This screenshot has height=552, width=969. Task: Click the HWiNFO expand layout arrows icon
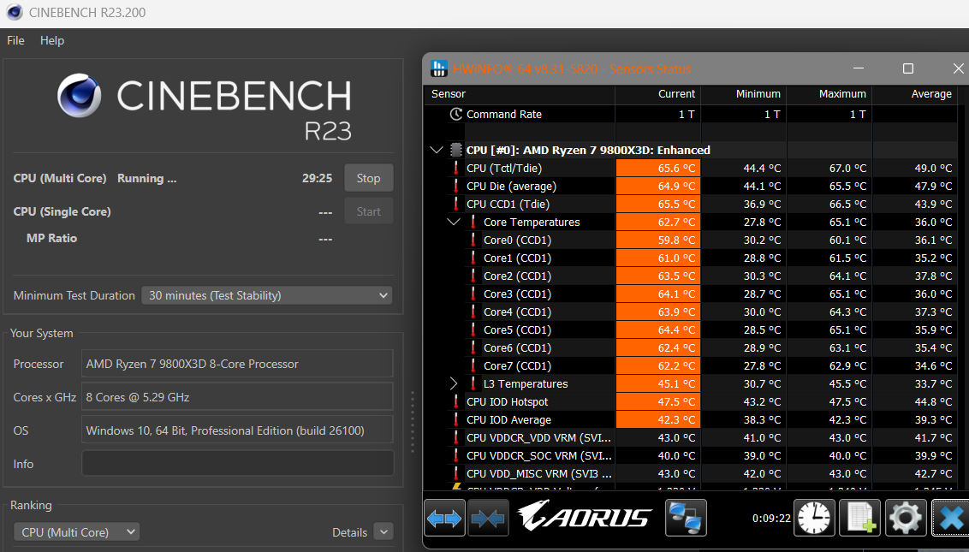click(444, 518)
